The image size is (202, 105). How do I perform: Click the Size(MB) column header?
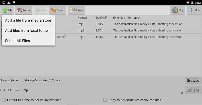click(101, 18)
